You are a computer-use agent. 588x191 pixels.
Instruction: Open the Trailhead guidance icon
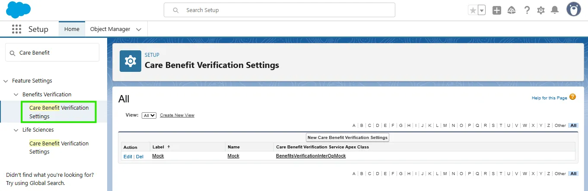pyautogui.click(x=512, y=10)
